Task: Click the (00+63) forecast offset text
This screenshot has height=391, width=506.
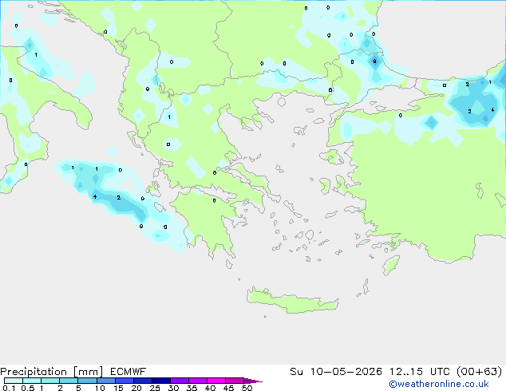Action: (479, 372)
